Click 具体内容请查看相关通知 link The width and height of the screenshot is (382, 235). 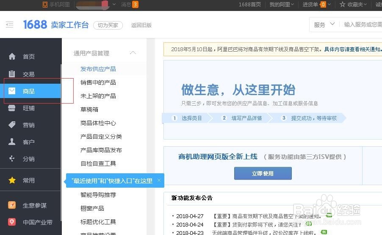(x=353, y=49)
